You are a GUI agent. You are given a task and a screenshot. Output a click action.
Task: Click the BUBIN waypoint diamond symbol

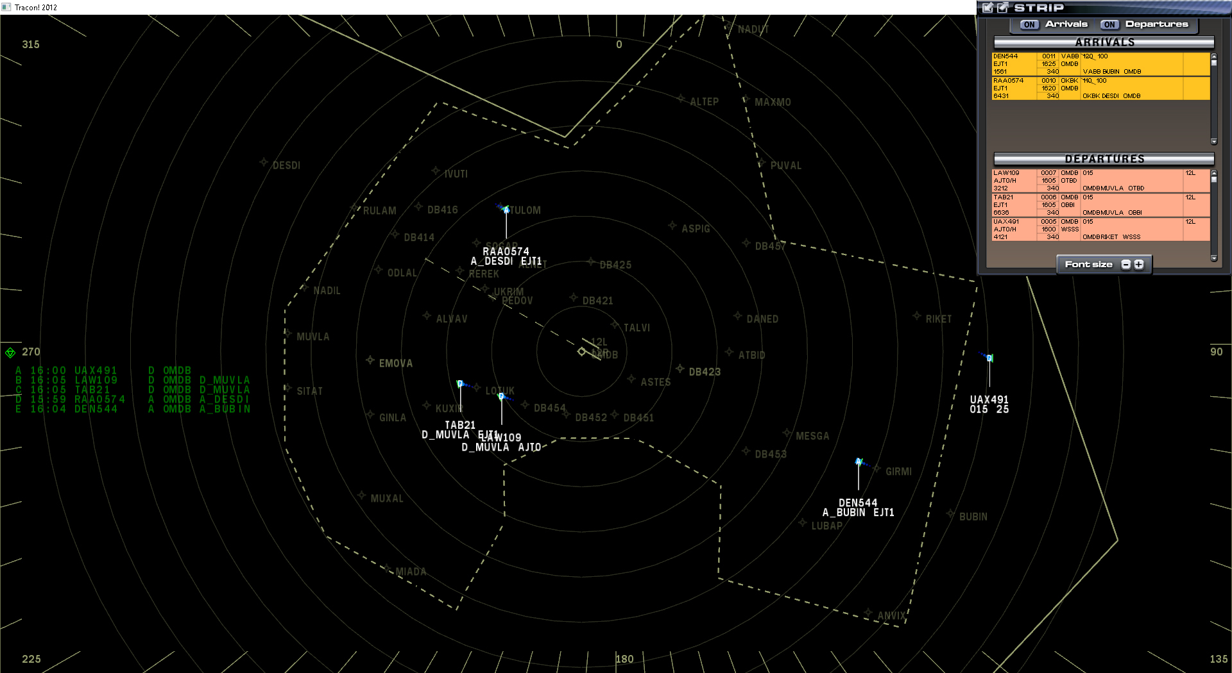[x=952, y=513]
